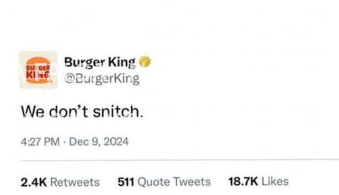This screenshot has height=195, width=339.
Task: Click the 2.4K retweet count
Action: pos(34,182)
